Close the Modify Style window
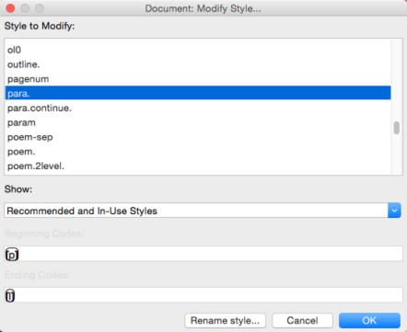The image size is (407, 332). tap(10, 8)
